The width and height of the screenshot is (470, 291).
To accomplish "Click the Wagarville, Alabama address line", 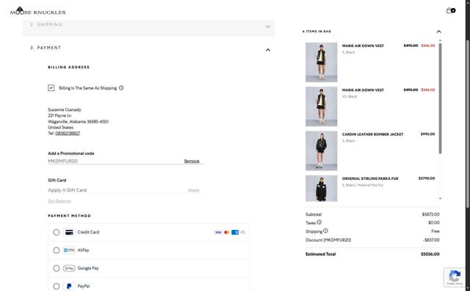I will [x=79, y=121].
